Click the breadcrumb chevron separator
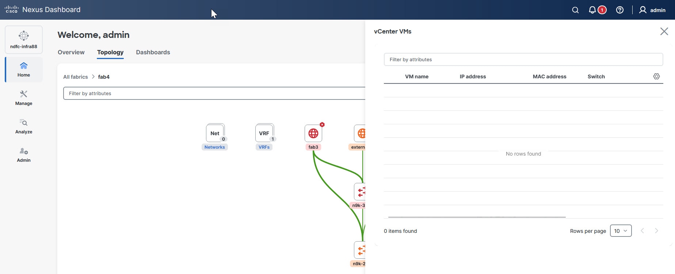 click(x=93, y=77)
